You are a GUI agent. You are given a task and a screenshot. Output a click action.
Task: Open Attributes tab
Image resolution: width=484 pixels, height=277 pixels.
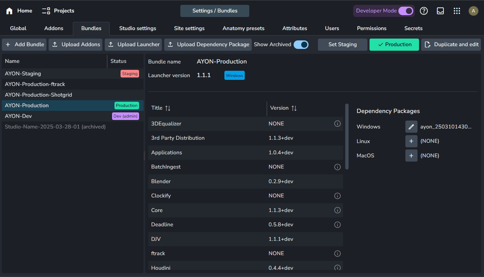(295, 28)
